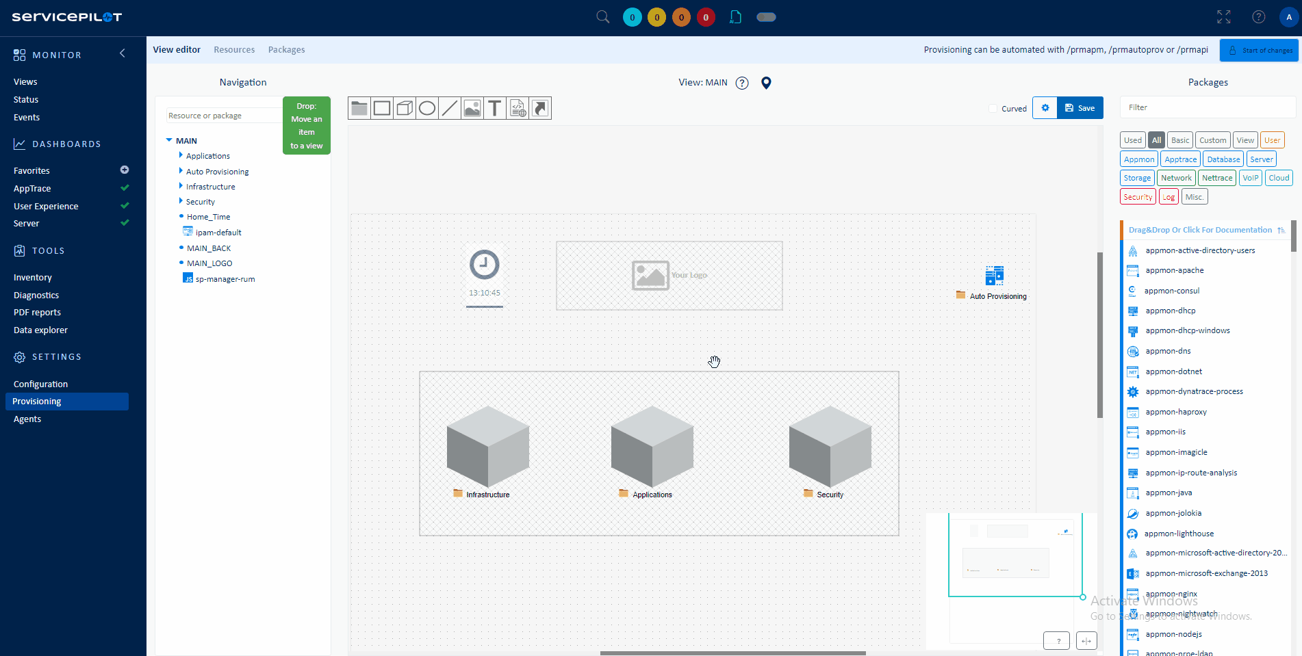The height and width of the screenshot is (656, 1302).
Task: Open the view location picker icon
Action: [x=766, y=82]
